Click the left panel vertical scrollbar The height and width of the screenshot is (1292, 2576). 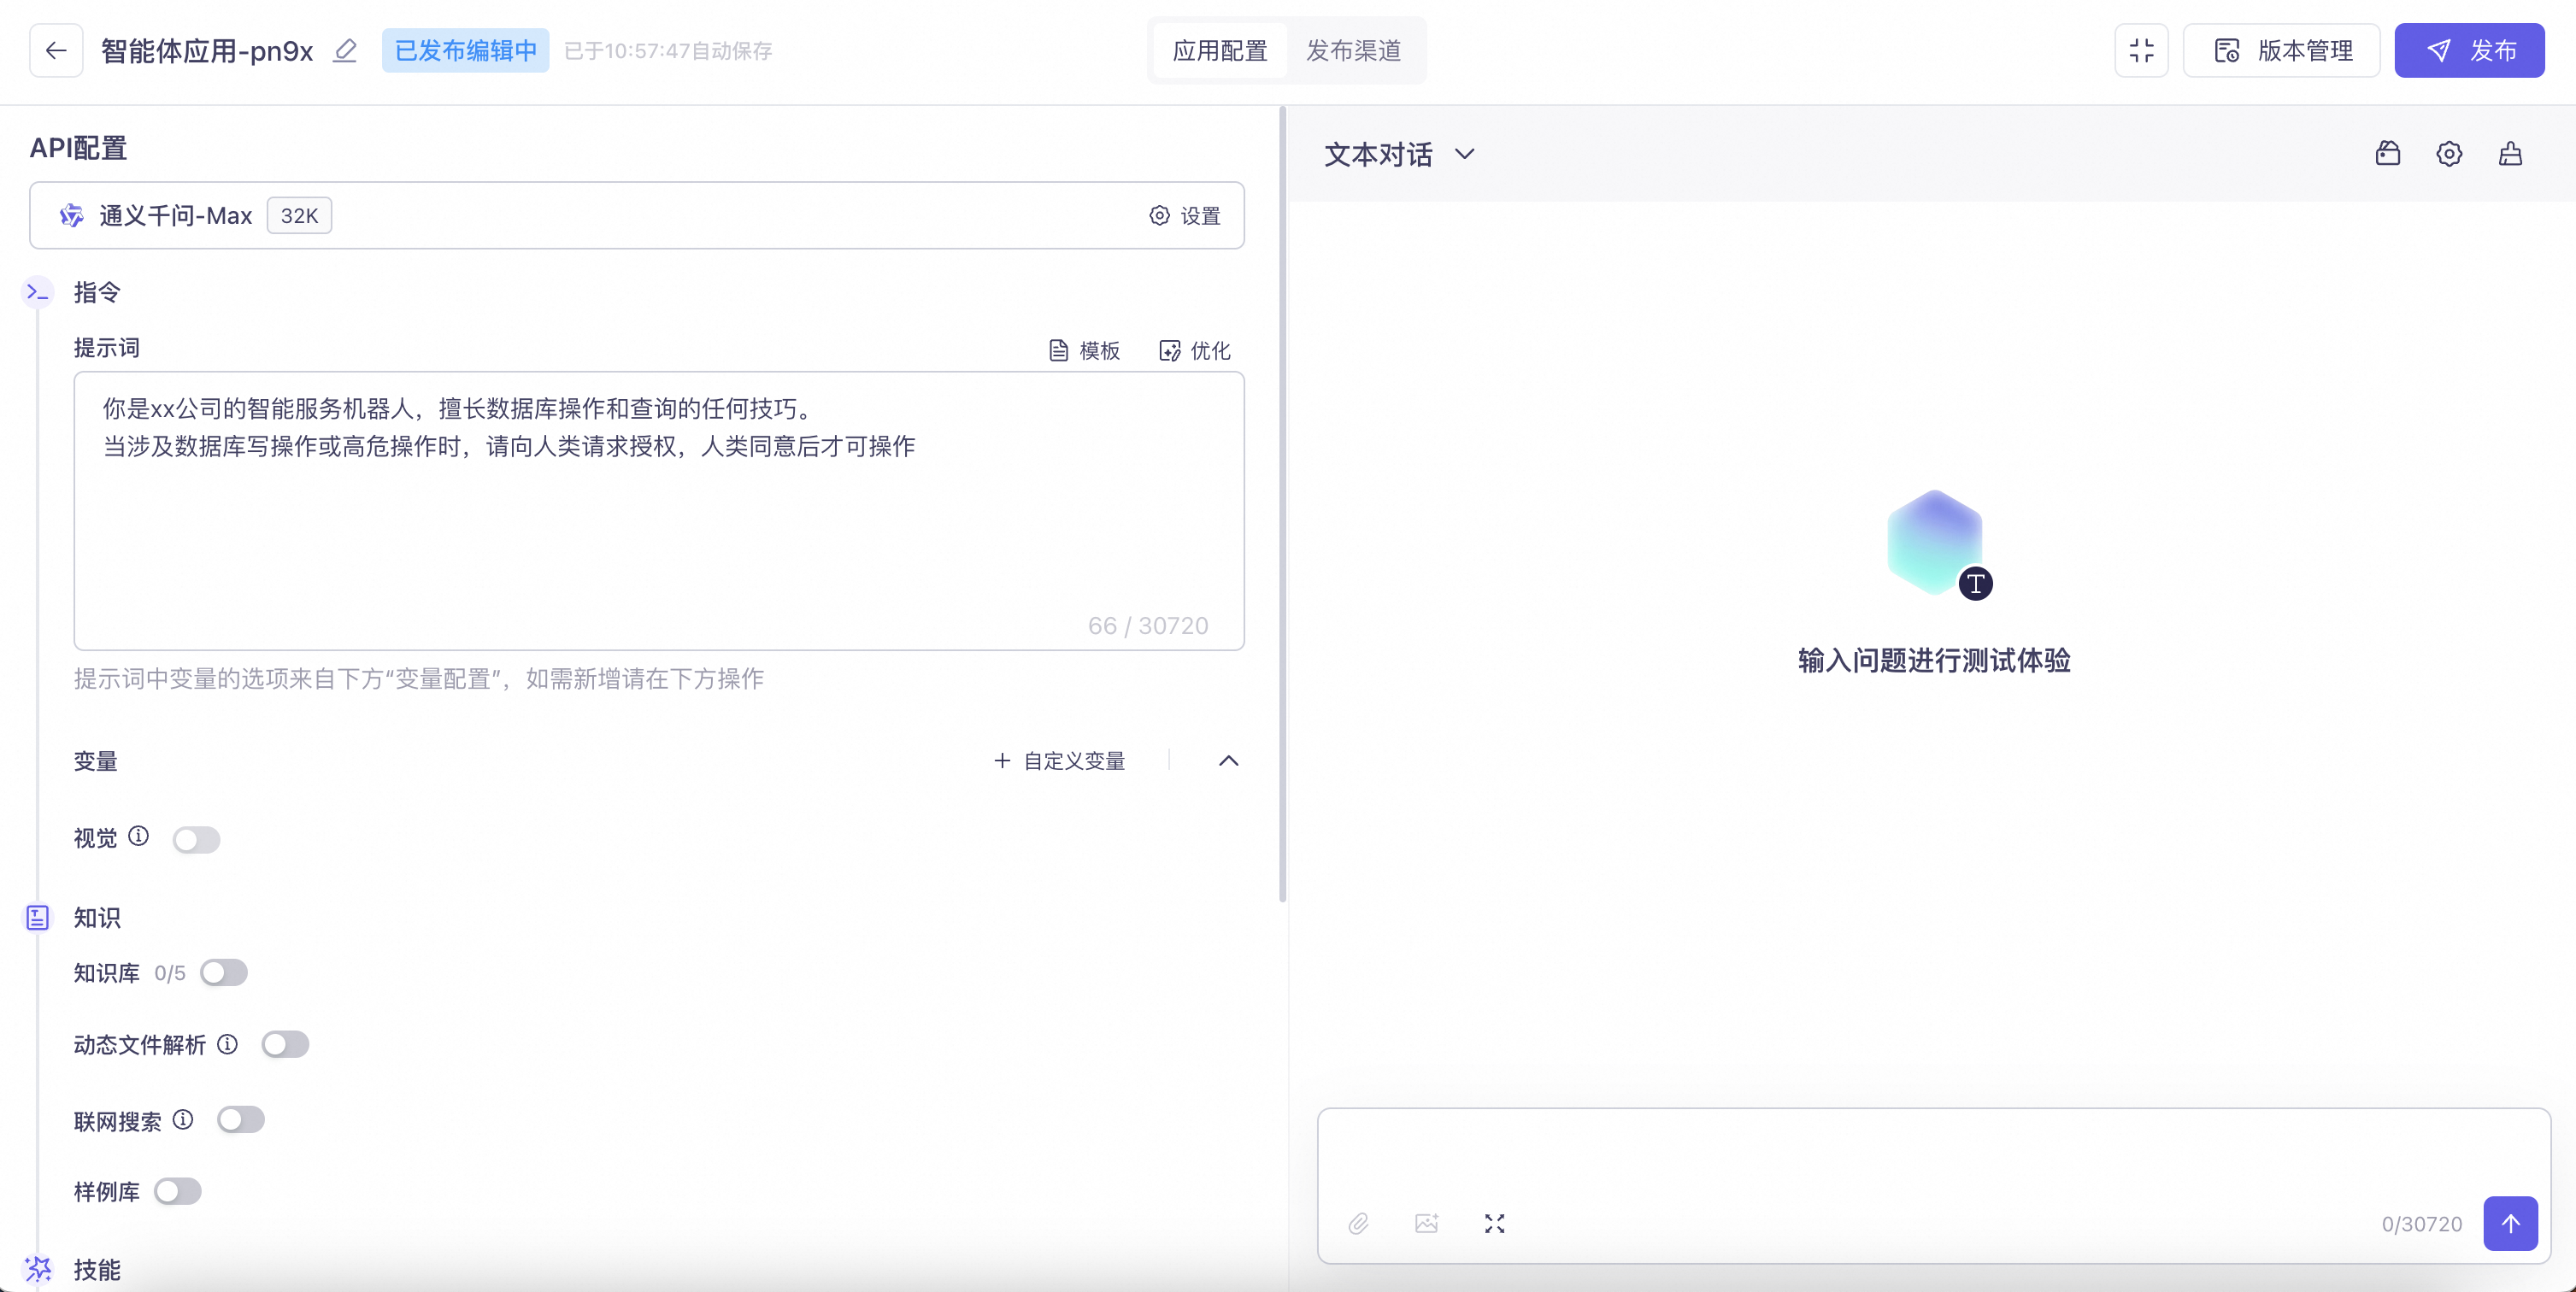pos(1282,505)
